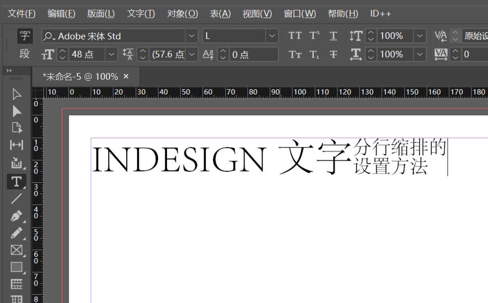The width and height of the screenshot is (488, 303).
Task: Select the Gap tool
Action: pyautogui.click(x=16, y=145)
